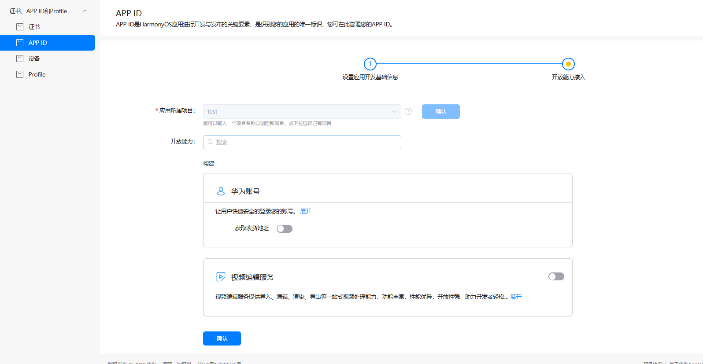Click the APP ID sidebar icon
The image size is (703, 364).
pos(20,43)
